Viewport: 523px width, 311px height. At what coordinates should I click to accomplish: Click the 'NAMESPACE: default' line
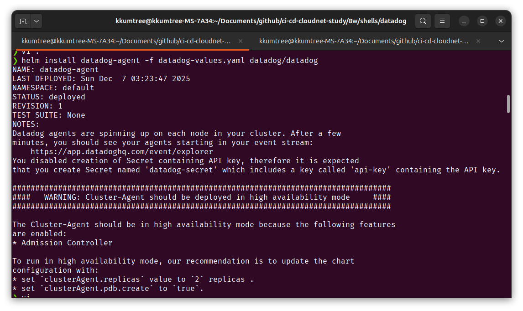coord(53,88)
